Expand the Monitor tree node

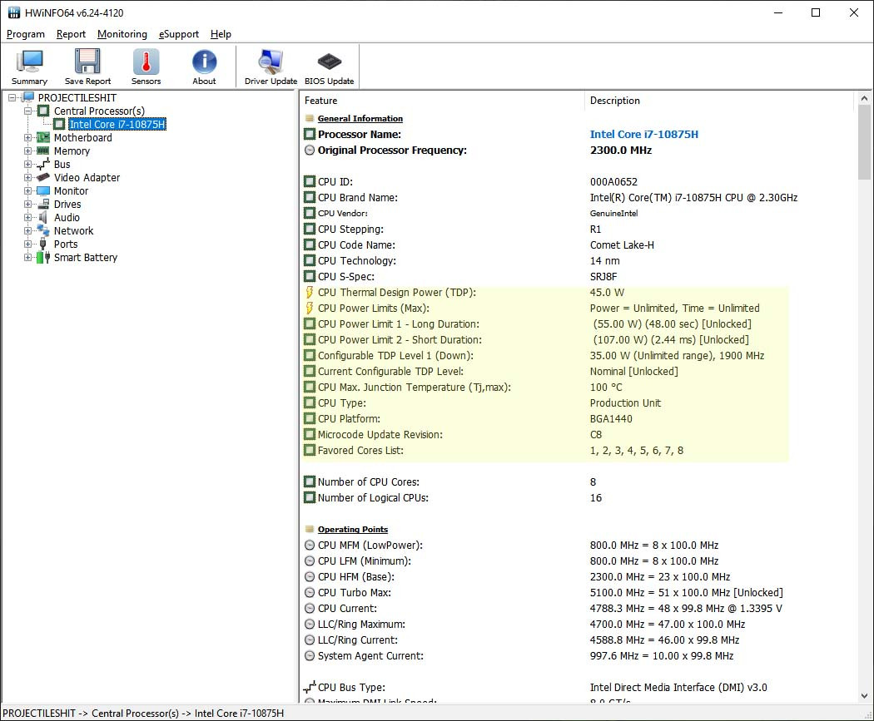pos(27,191)
